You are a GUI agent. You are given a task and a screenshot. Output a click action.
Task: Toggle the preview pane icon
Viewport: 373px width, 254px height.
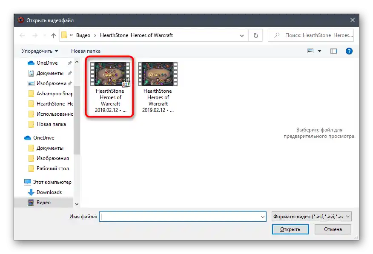point(333,51)
